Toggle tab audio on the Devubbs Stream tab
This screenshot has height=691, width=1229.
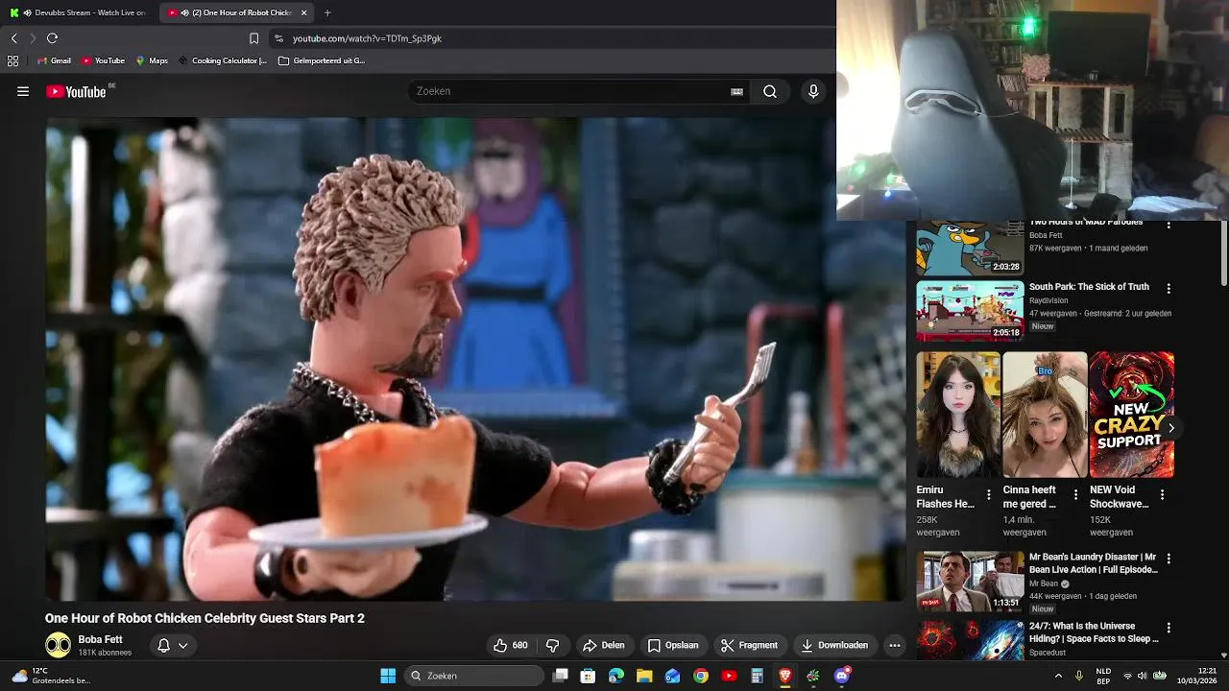[26, 12]
